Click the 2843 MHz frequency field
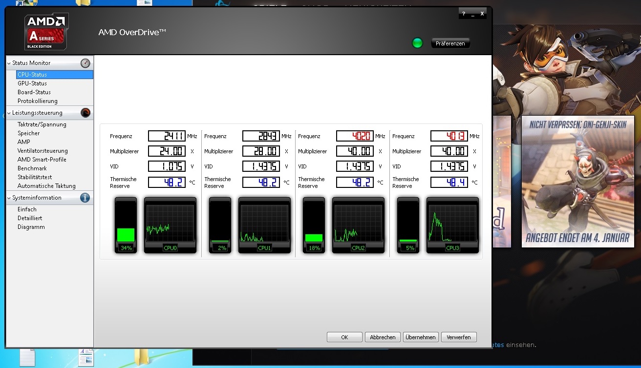 click(261, 136)
